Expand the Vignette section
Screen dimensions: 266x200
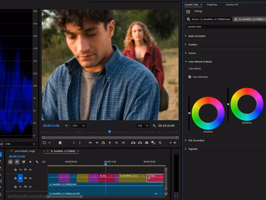(x=186, y=149)
